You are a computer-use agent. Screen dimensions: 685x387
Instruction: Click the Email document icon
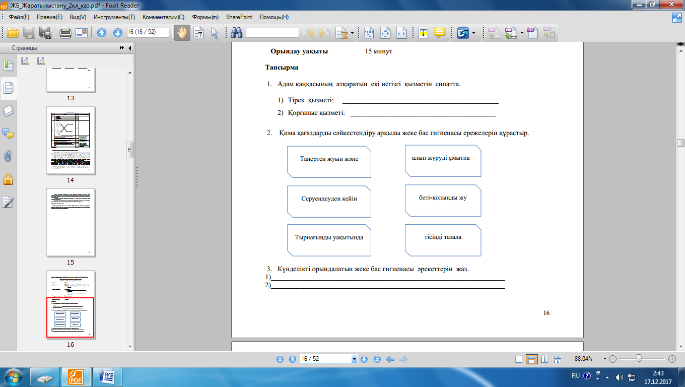tap(82, 33)
